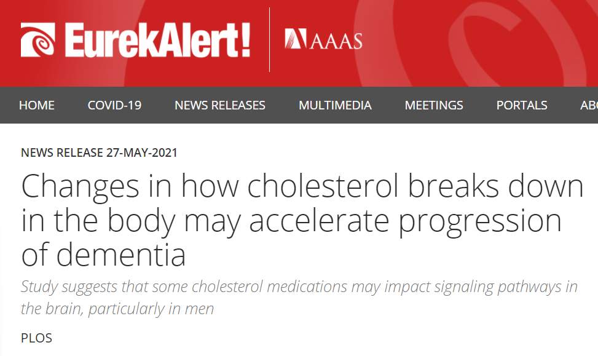The height and width of the screenshot is (356, 598).
Task: Click the NEWS RELEASE label above headline
Action: pyautogui.click(x=61, y=152)
